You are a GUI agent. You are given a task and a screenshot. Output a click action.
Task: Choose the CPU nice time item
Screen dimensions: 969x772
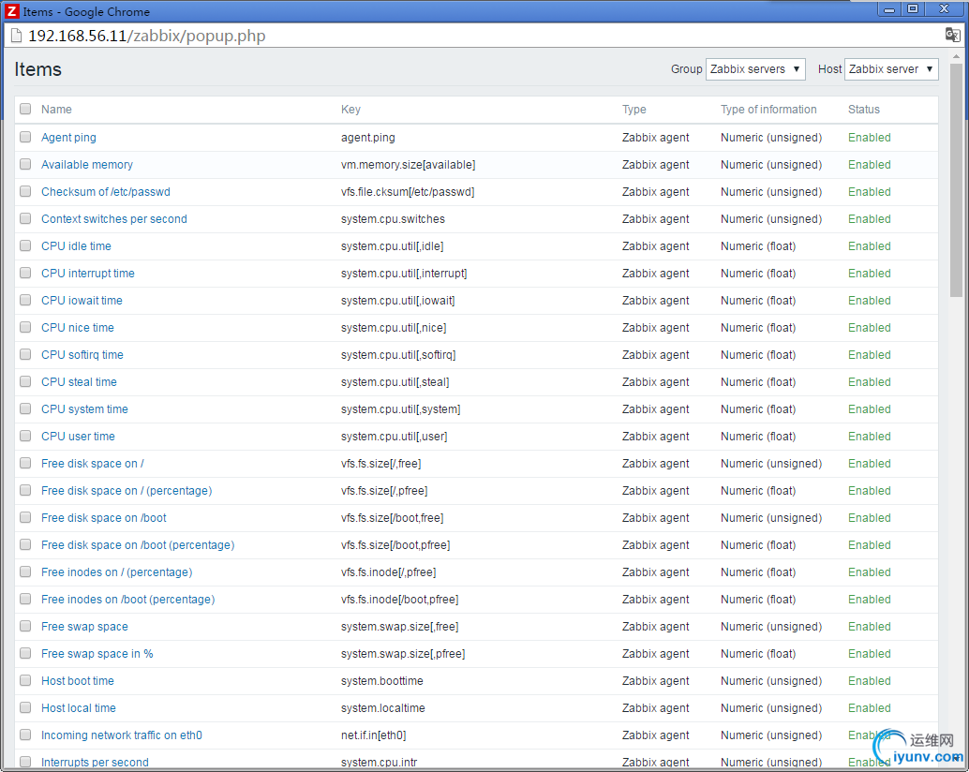(78, 327)
